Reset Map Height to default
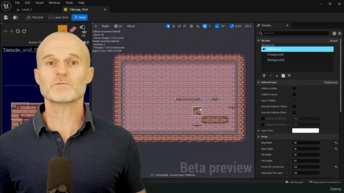Viewport: 344px width, 193px height. (x=336, y=149)
